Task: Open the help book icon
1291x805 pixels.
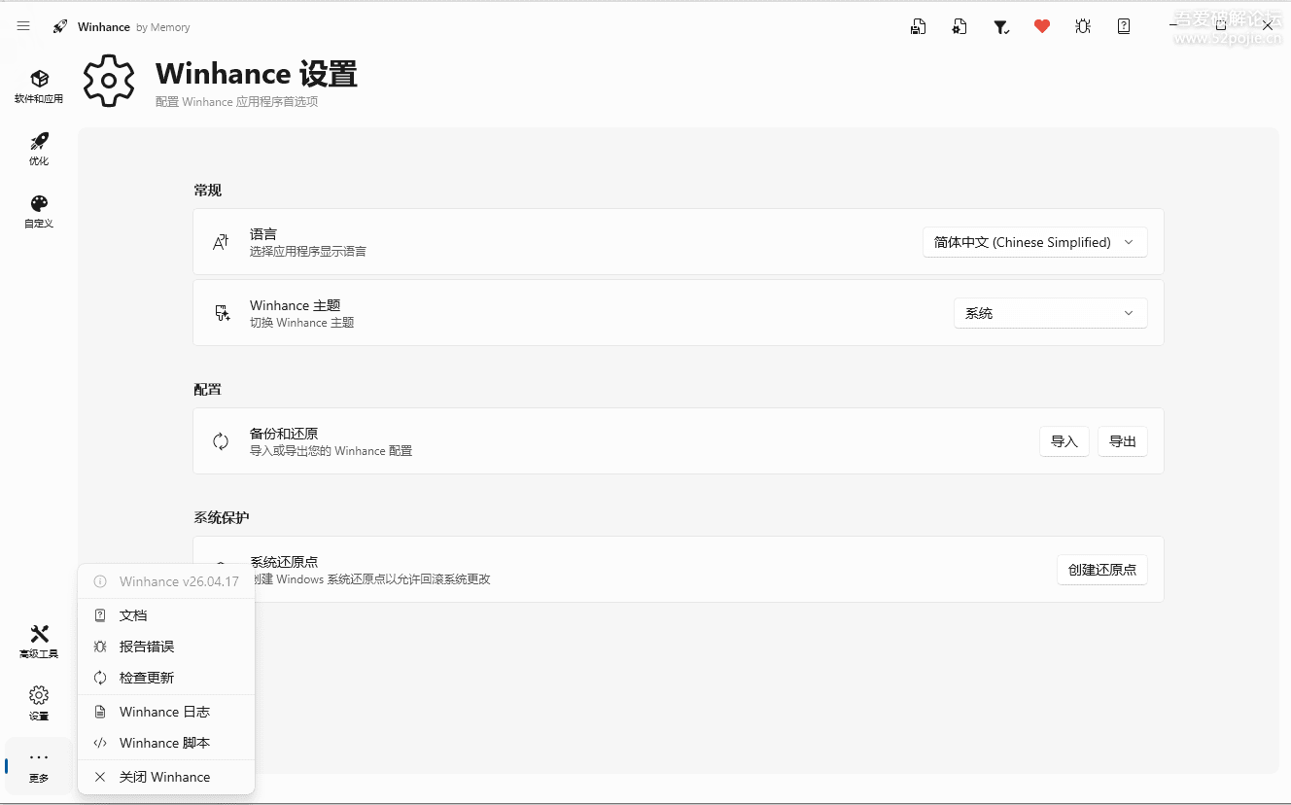Action: coord(1124,26)
